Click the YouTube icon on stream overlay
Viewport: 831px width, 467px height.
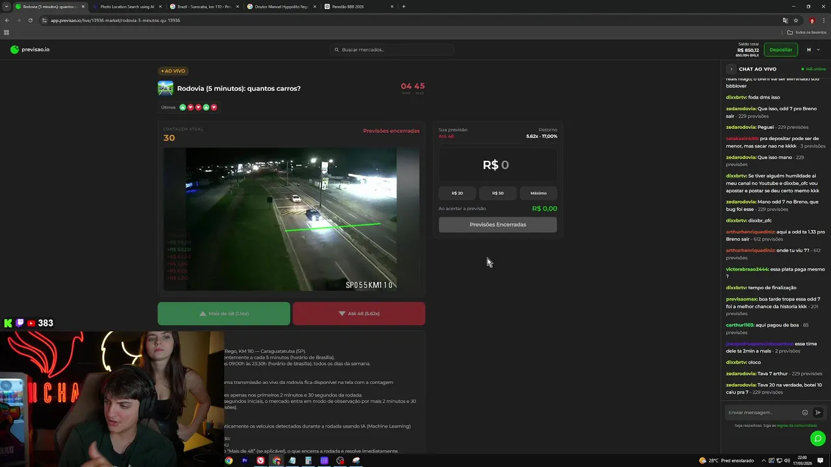coord(31,323)
